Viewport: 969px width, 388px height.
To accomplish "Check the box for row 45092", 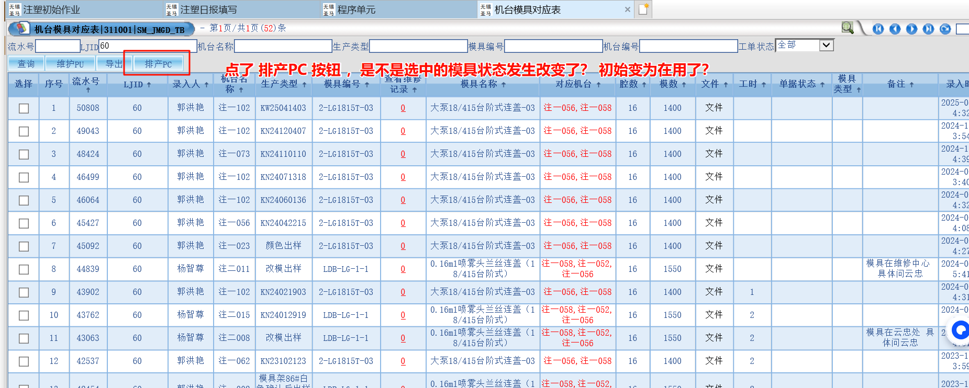I will tap(24, 246).
